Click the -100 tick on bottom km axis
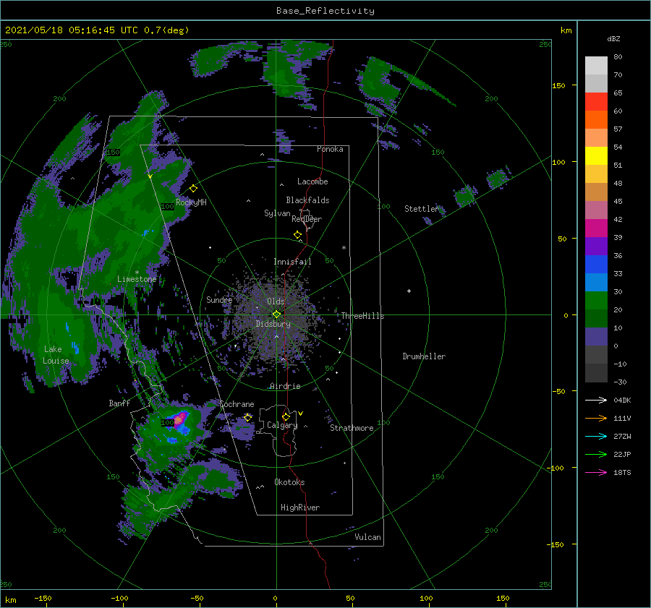 point(119,598)
